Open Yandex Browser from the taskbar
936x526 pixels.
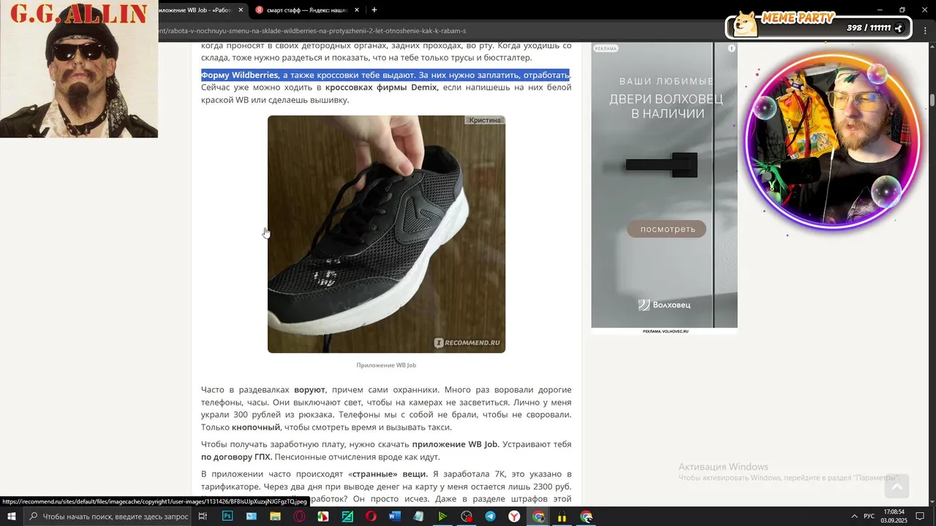pos(514,517)
